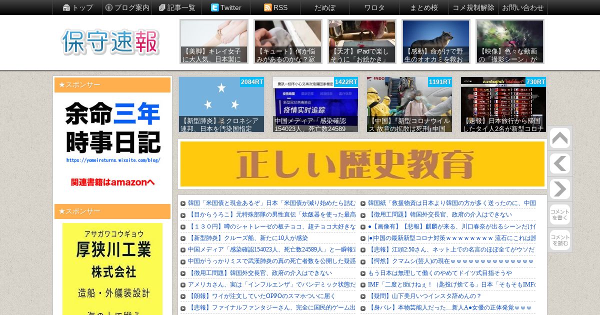Open ワロタ in top navigation
This screenshot has width=600, height=315.
(x=374, y=7)
